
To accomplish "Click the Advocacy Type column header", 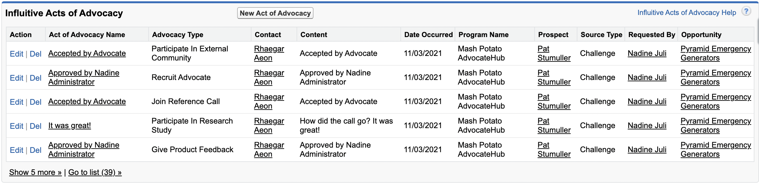I will click(x=178, y=34).
